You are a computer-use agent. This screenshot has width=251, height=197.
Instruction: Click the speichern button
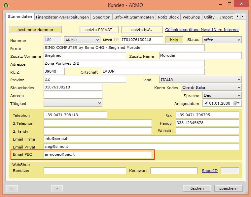[228, 188]
